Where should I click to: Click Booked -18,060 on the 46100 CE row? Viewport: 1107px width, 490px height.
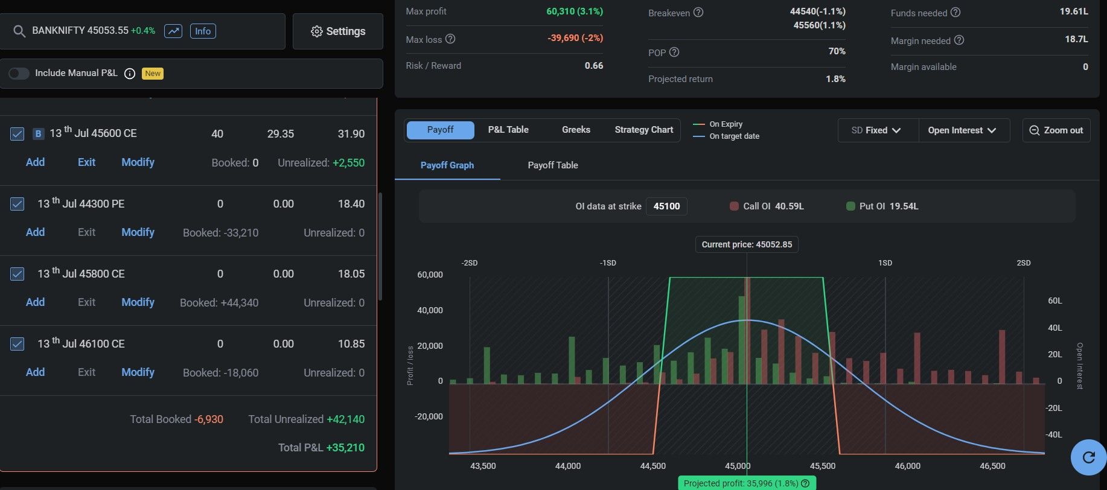click(x=220, y=373)
